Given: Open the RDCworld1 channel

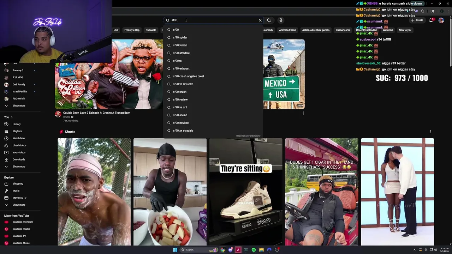Looking at the screenshot, I should (20, 98).
